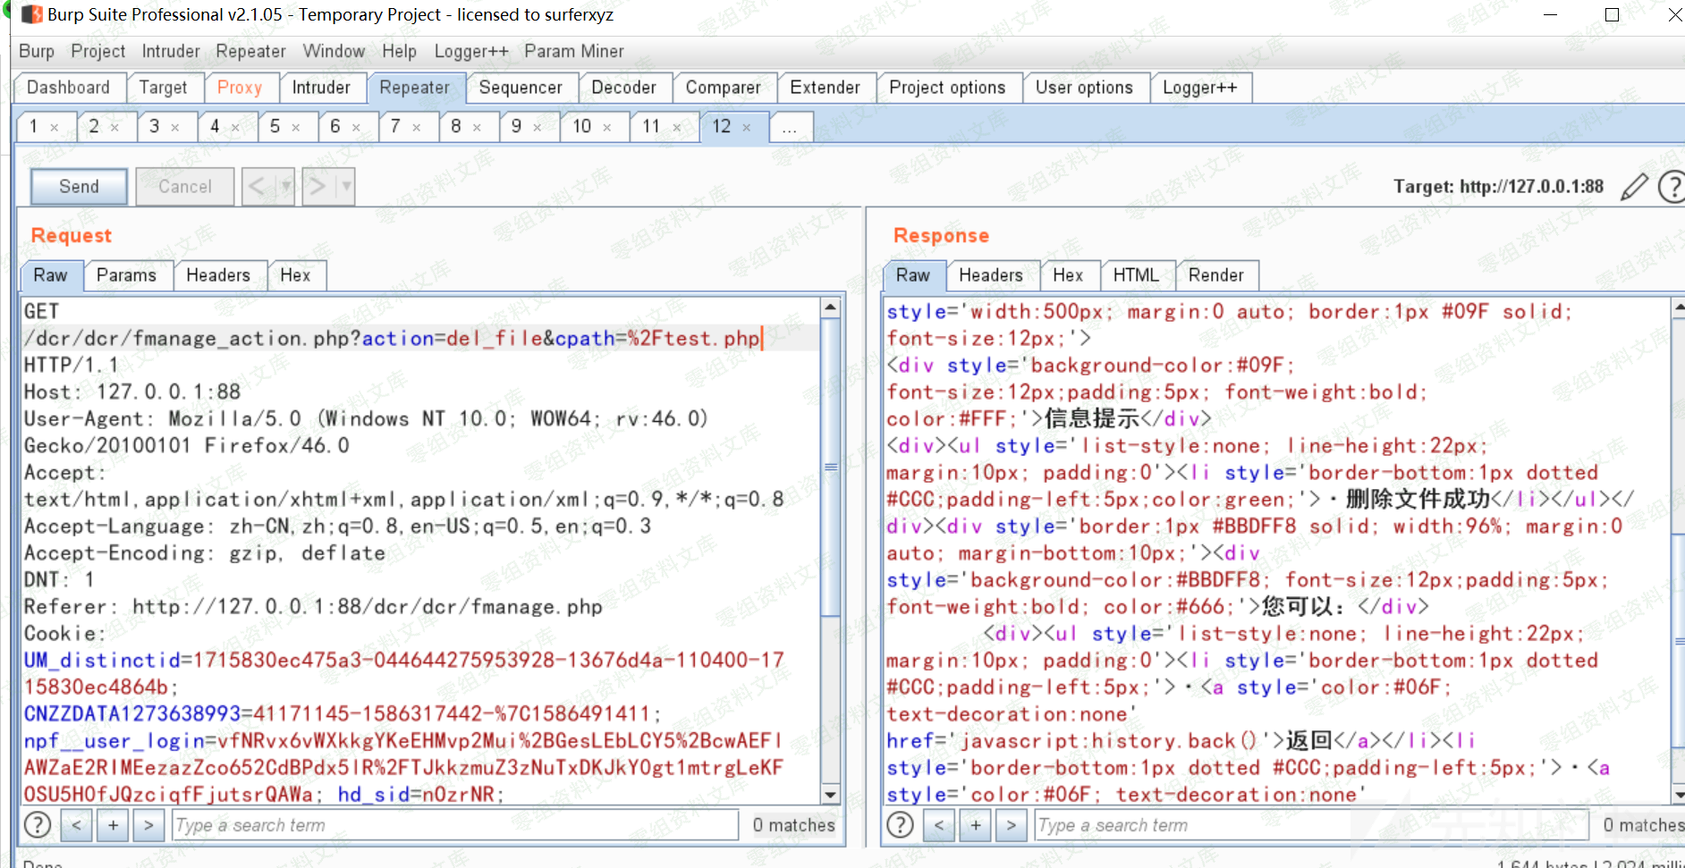
Task: Open response search help question-mark icon
Action: click(900, 824)
